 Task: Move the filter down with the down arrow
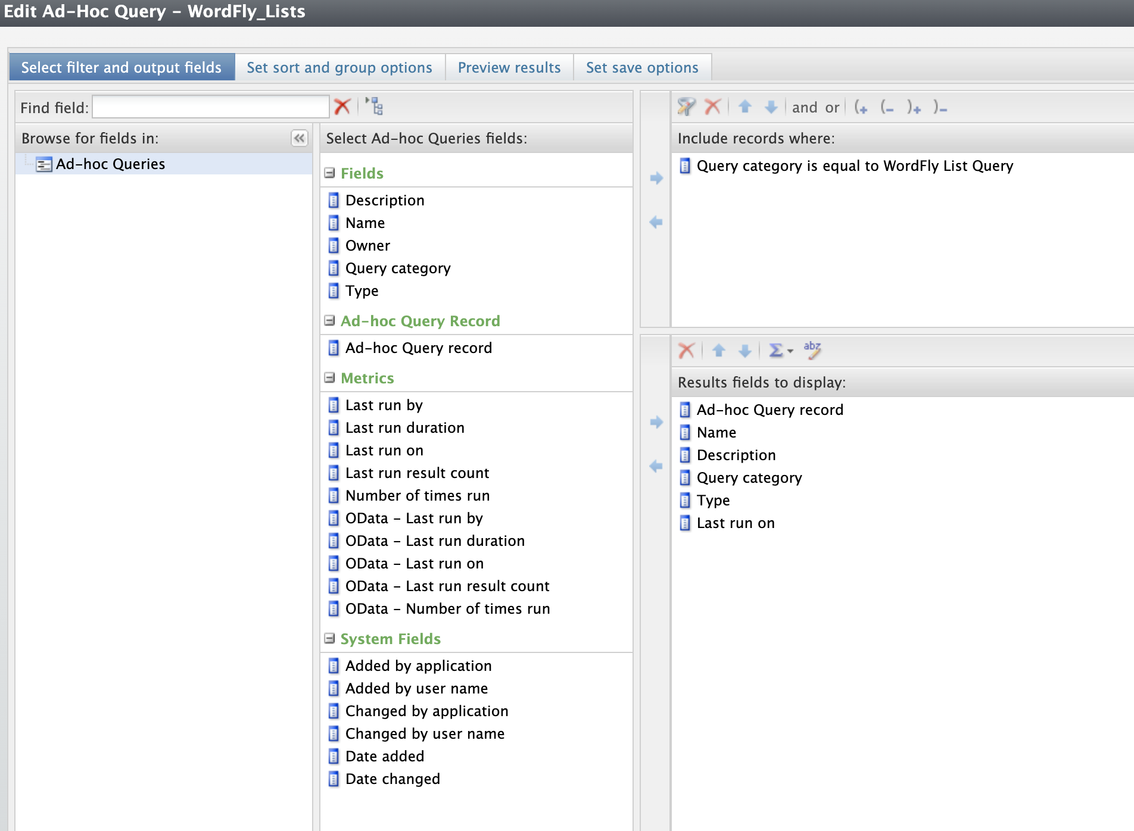(771, 107)
